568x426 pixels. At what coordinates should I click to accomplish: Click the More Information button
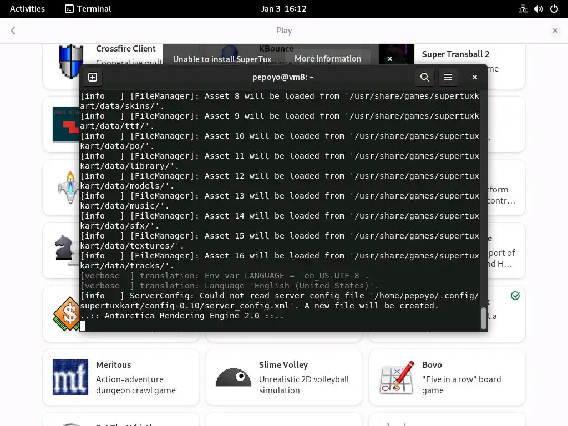[328, 59]
